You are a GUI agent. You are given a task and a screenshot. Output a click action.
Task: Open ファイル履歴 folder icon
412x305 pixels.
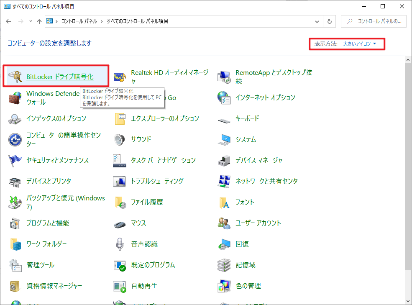120,202
